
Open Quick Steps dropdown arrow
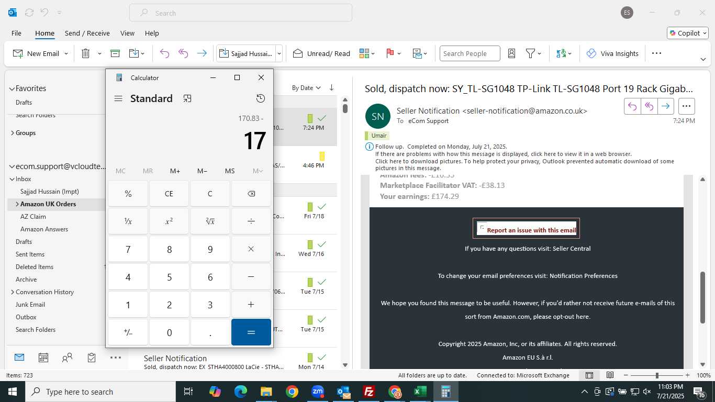tap(279, 53)
